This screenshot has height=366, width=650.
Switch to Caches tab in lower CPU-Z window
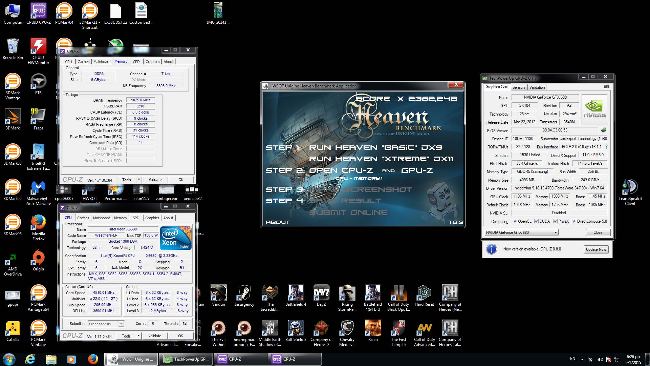click(x=83, y=218)
